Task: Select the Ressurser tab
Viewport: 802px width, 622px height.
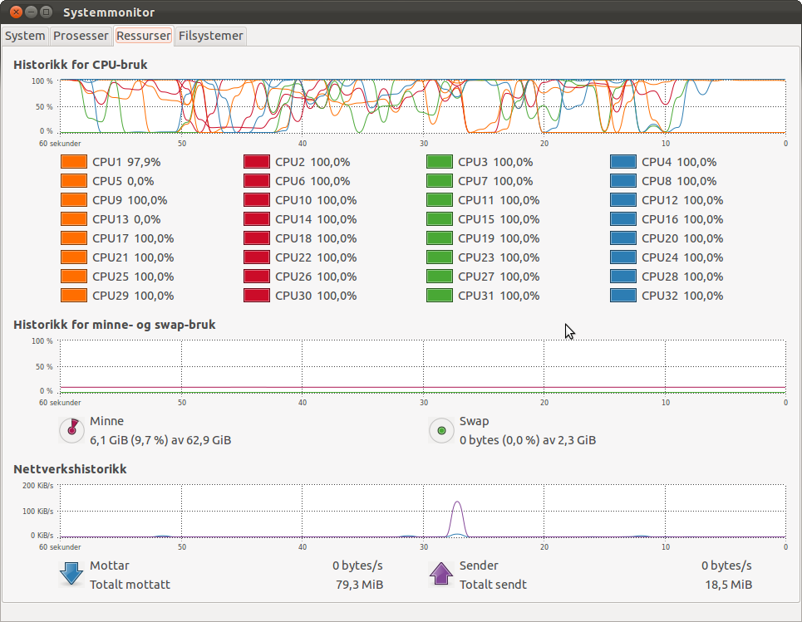Action: tap(144, 36)
